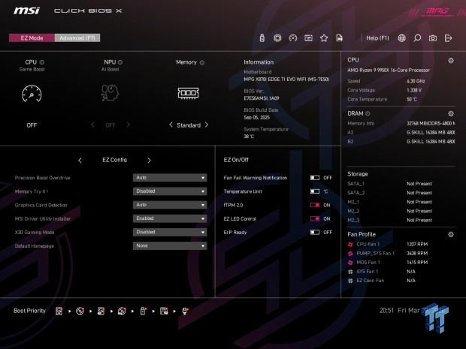Click the info icon next to Memory
The height and width of the screenshot is (349, 466).
(202, 62)
